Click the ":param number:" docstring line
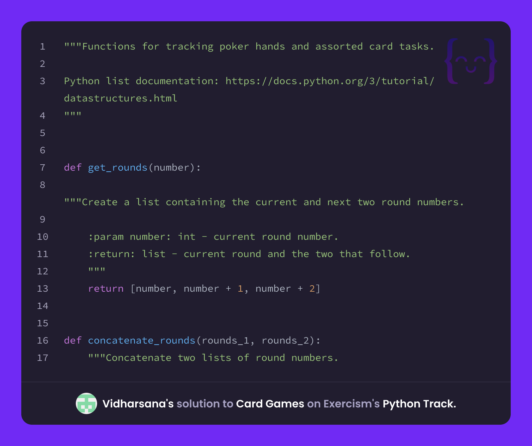The height and width of the screenshot is (446, 532). tap(213, 237)
